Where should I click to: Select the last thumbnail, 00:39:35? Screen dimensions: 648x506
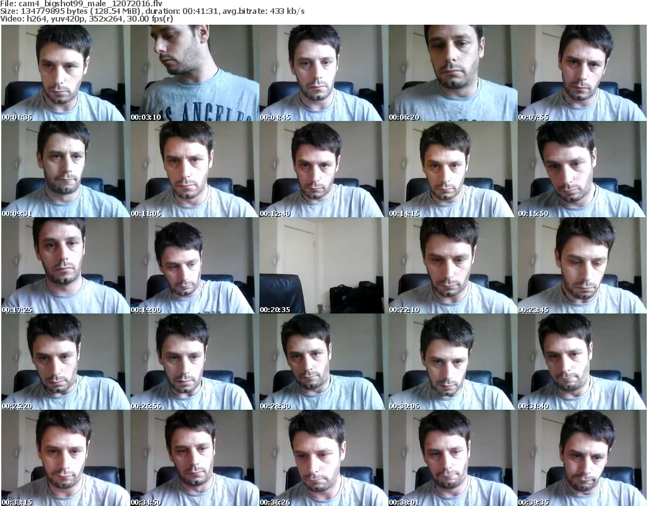(582, 458)
